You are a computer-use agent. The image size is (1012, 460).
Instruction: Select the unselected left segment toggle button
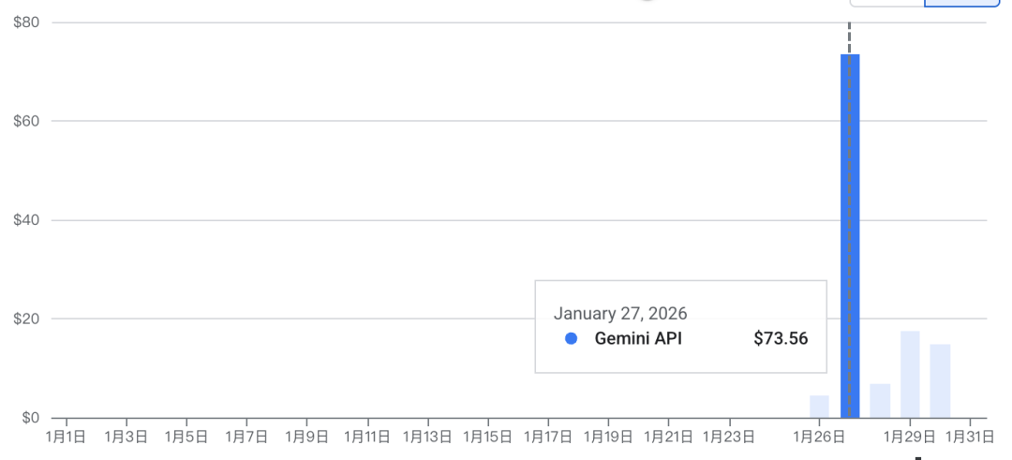(x=886, y=3)
